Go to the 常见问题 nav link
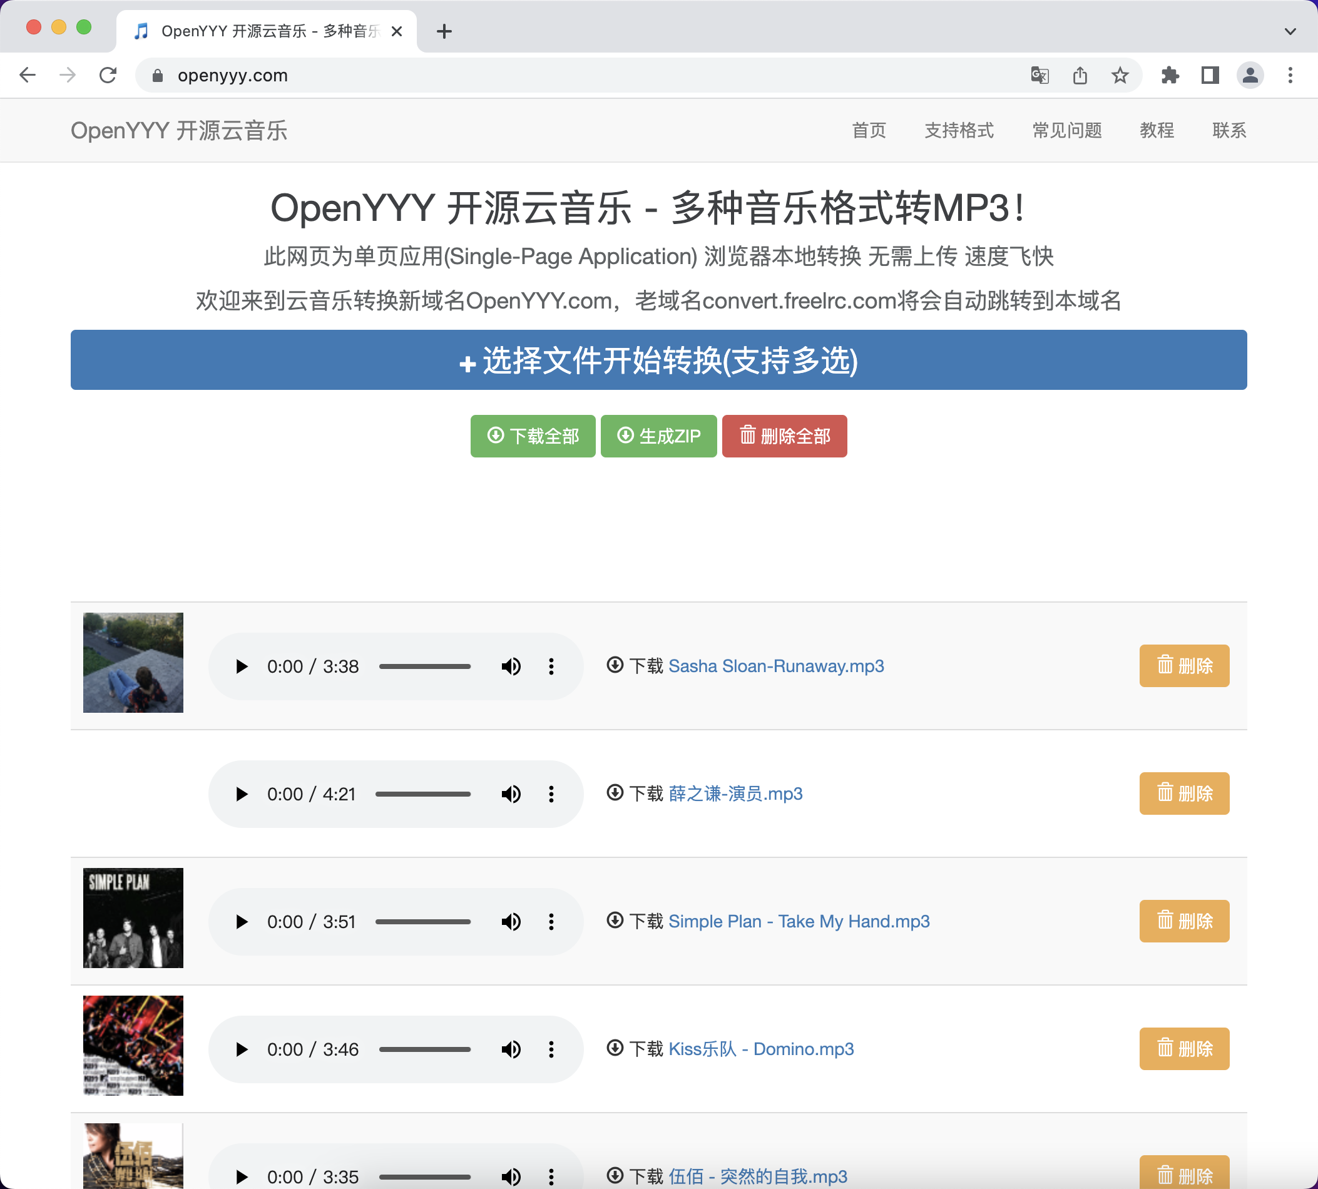Image resolution: width=1318 pixels, height=1189 pixels. point(1066,130)
